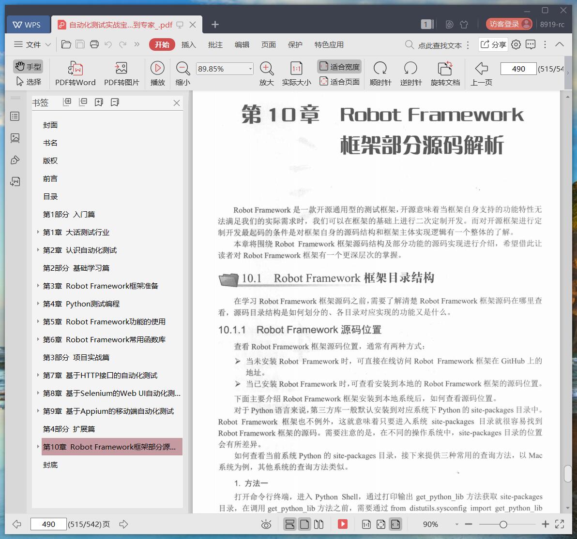Screen dimensions: 577x539
Task: Jump to 目录 bookmark
Action: pyautogui.click(x=50, y=197)
